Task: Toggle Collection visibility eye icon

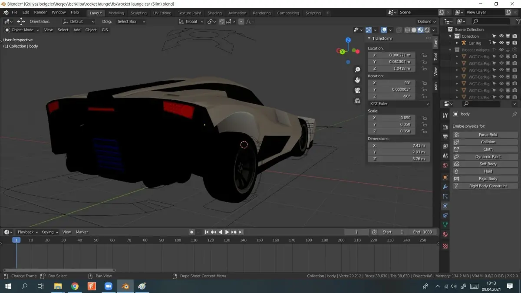Action: pos(501,36)
